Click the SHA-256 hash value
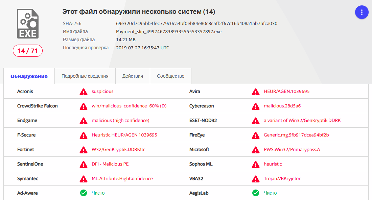Image resolution: width=372 pixels, height=200 pixels. (196, 24)
